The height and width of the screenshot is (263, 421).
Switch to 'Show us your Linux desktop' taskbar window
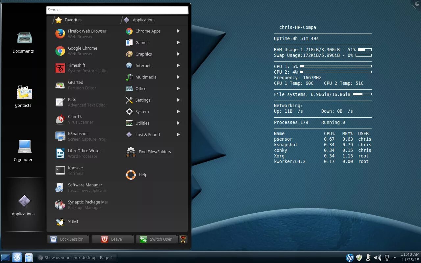click(x=76, y=257)
